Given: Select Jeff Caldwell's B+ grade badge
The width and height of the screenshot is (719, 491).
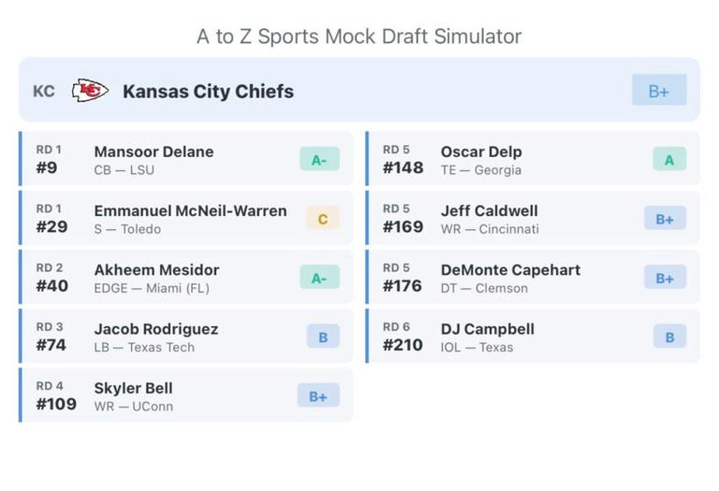Looking at the screenshot, I should (x=664, y=219).
